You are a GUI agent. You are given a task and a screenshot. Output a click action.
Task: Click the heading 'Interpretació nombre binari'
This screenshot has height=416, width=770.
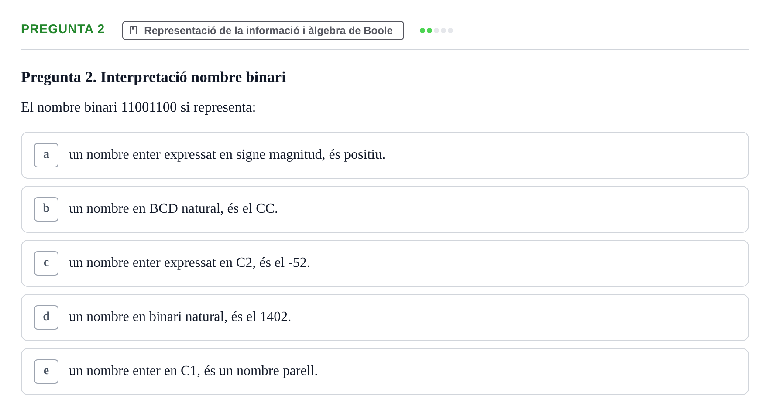pyautogui.click(x=193, y=77)
